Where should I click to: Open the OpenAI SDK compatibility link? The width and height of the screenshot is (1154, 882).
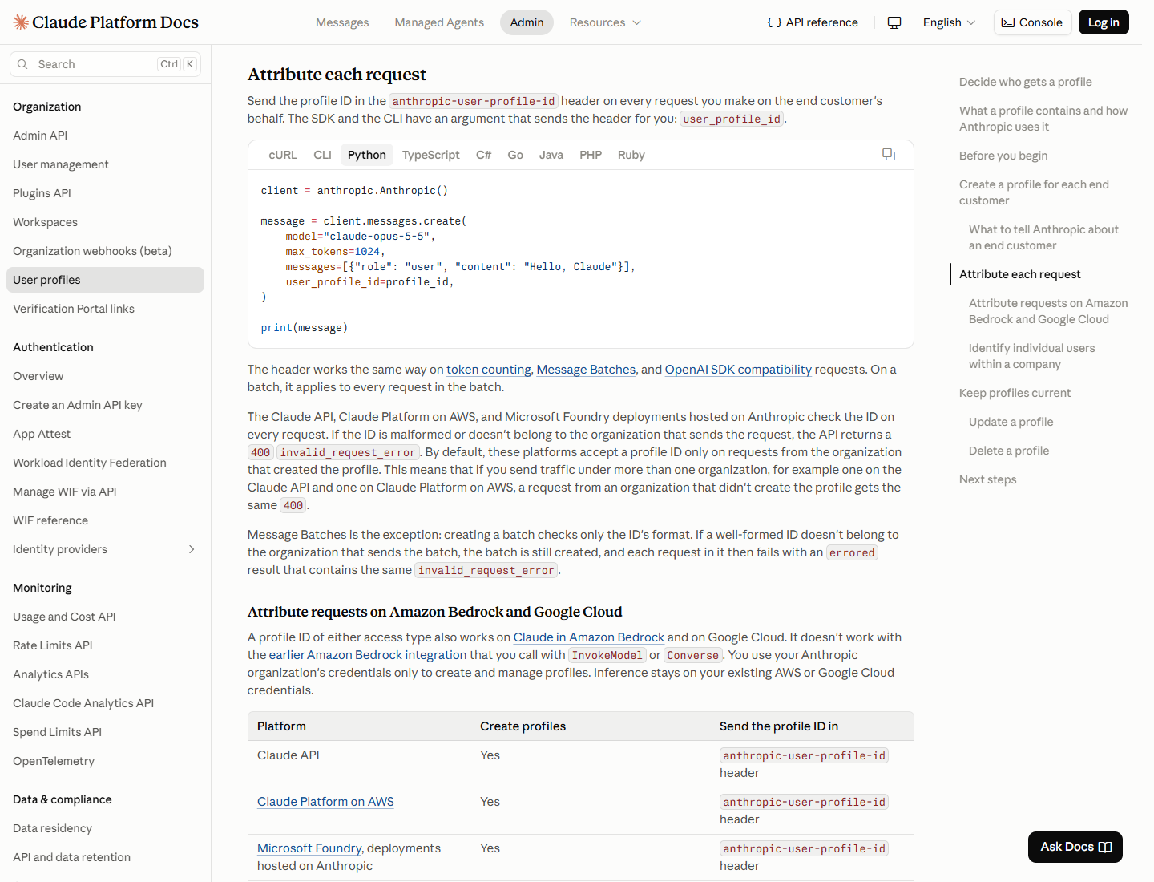pos(738,370)
